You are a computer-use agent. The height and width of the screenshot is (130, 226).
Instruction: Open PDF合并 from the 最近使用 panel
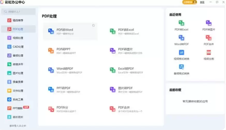pyautogui.click(x=209, y=40)
